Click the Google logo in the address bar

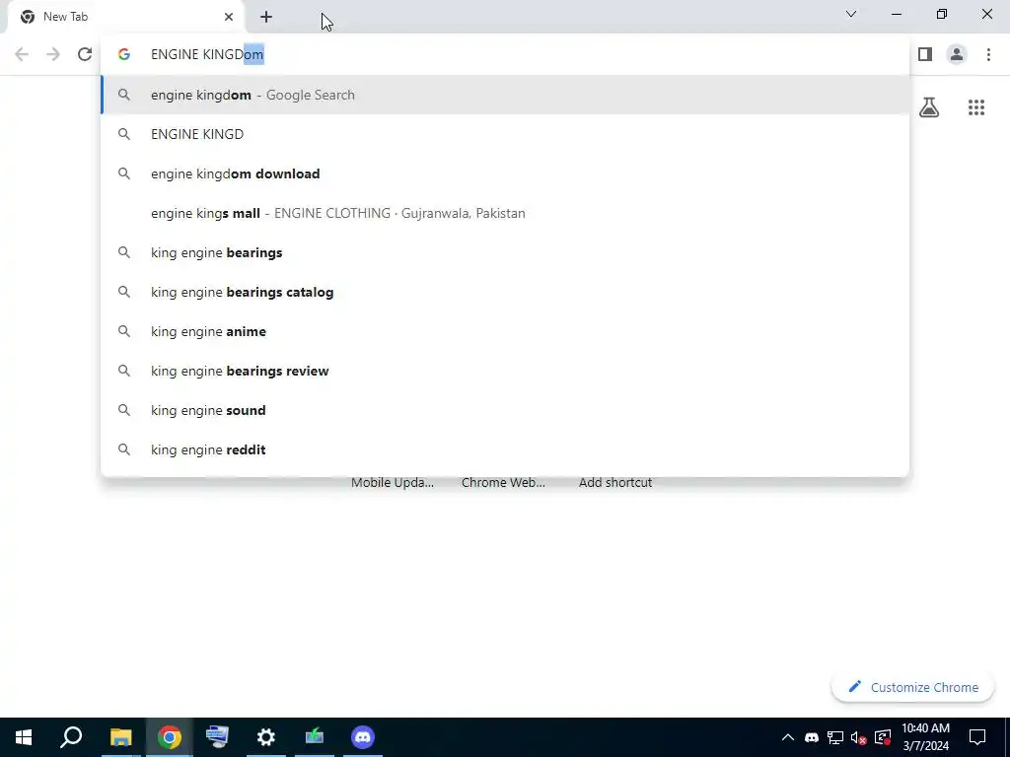[124, 54]
